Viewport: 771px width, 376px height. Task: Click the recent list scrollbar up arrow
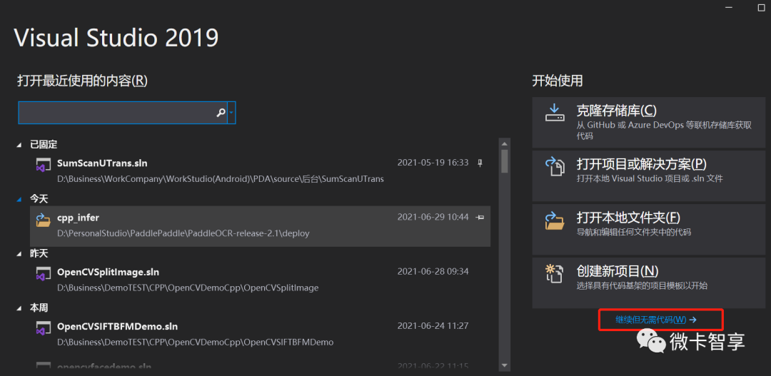(504, 143)
